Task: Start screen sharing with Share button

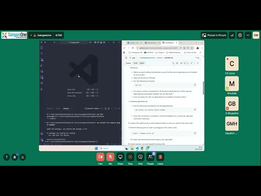Action: point(120,157)
